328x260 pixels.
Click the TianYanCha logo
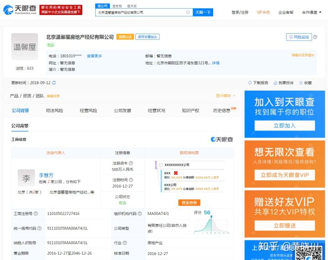click(20, 10)
